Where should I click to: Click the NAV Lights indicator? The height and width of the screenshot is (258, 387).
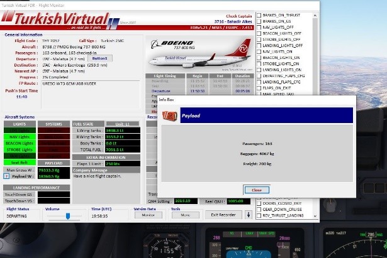20,137
